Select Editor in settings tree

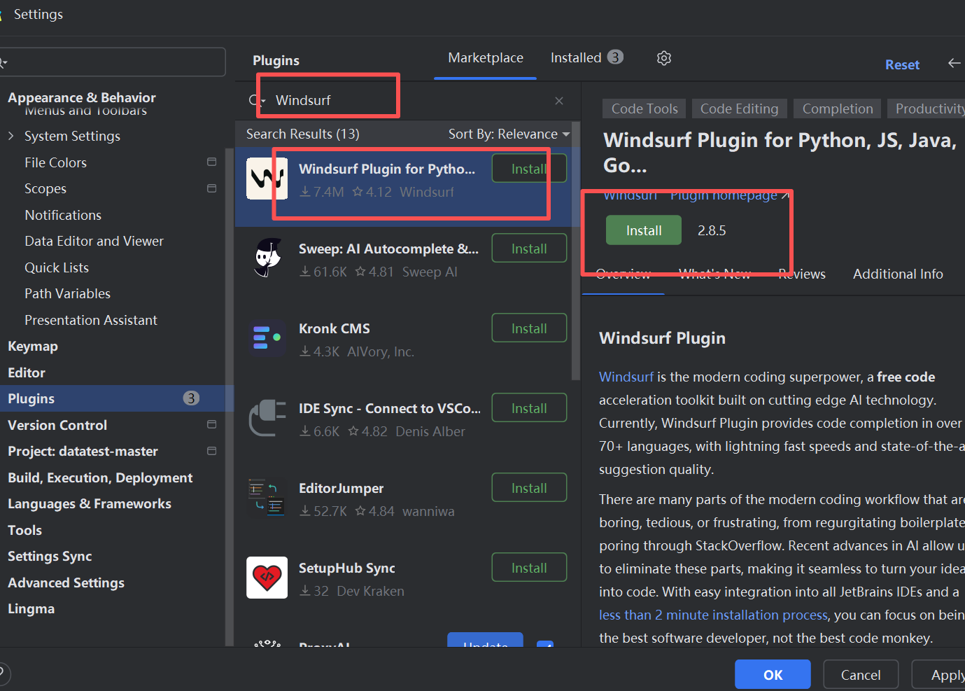click(x=27, y=372)
